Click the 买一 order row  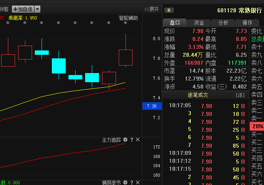[x=256, y=135]
